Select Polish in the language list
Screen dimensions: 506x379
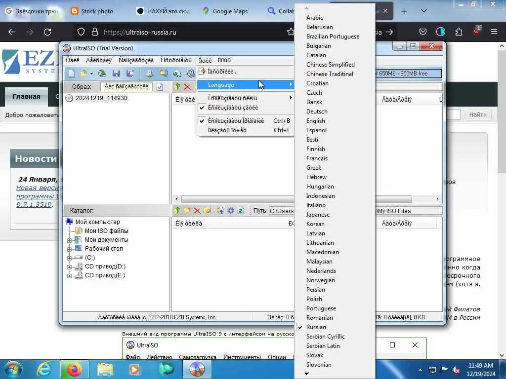(x=335, y=299)
